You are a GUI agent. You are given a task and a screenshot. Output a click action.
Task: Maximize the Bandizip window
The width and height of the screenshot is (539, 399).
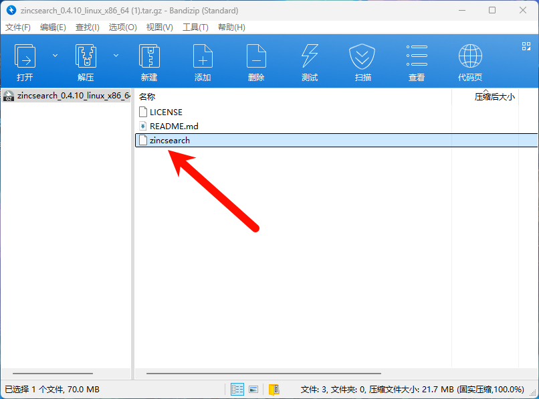(x=492, y=10)
